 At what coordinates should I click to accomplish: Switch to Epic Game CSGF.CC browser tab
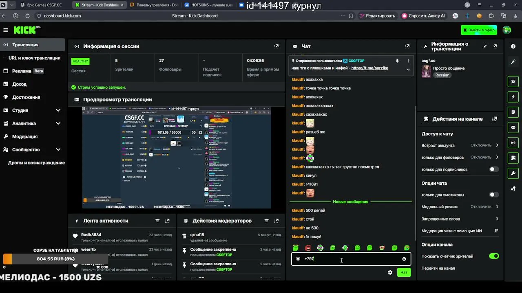click(44, 5)
